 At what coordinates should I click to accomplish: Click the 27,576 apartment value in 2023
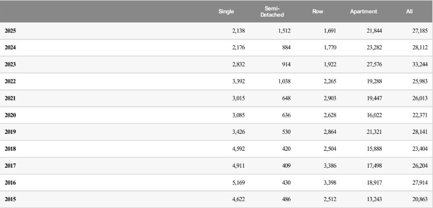374,65
